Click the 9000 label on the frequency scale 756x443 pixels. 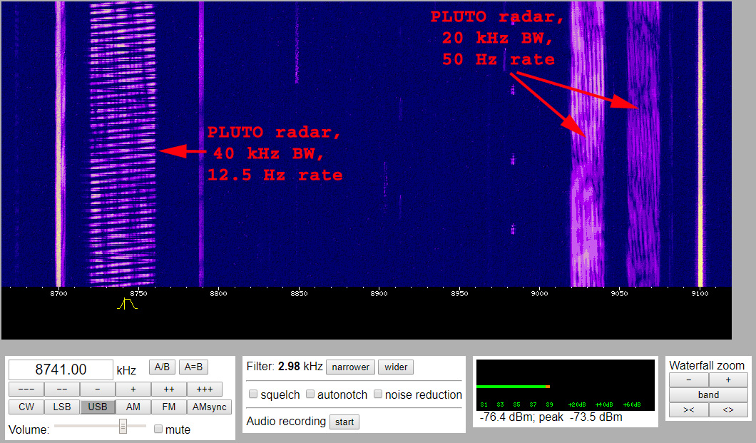point(539,293)
